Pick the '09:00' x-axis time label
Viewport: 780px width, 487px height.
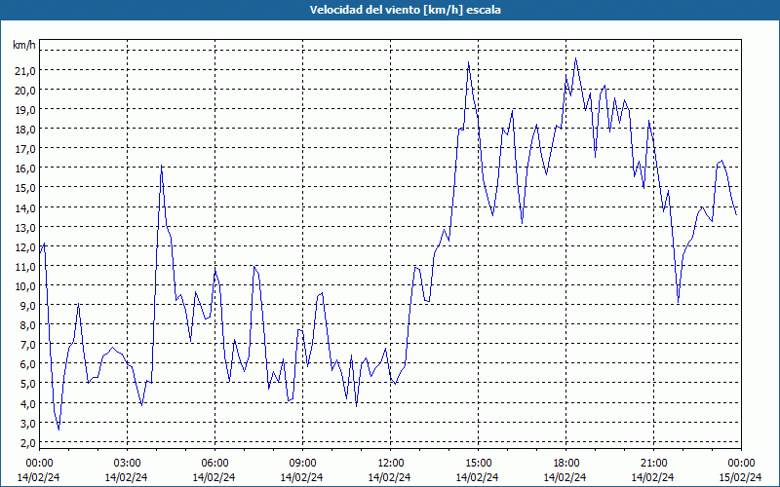click(x=302, y=463)
